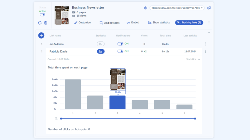
Task: Select the bar for page 1
Action: click(x=73, y=94)
